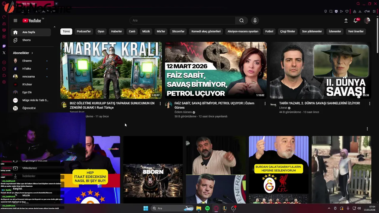Select the Podcast'ler filter chip
Viewport: 379px width, 213px height.
(x=84, y=31)
